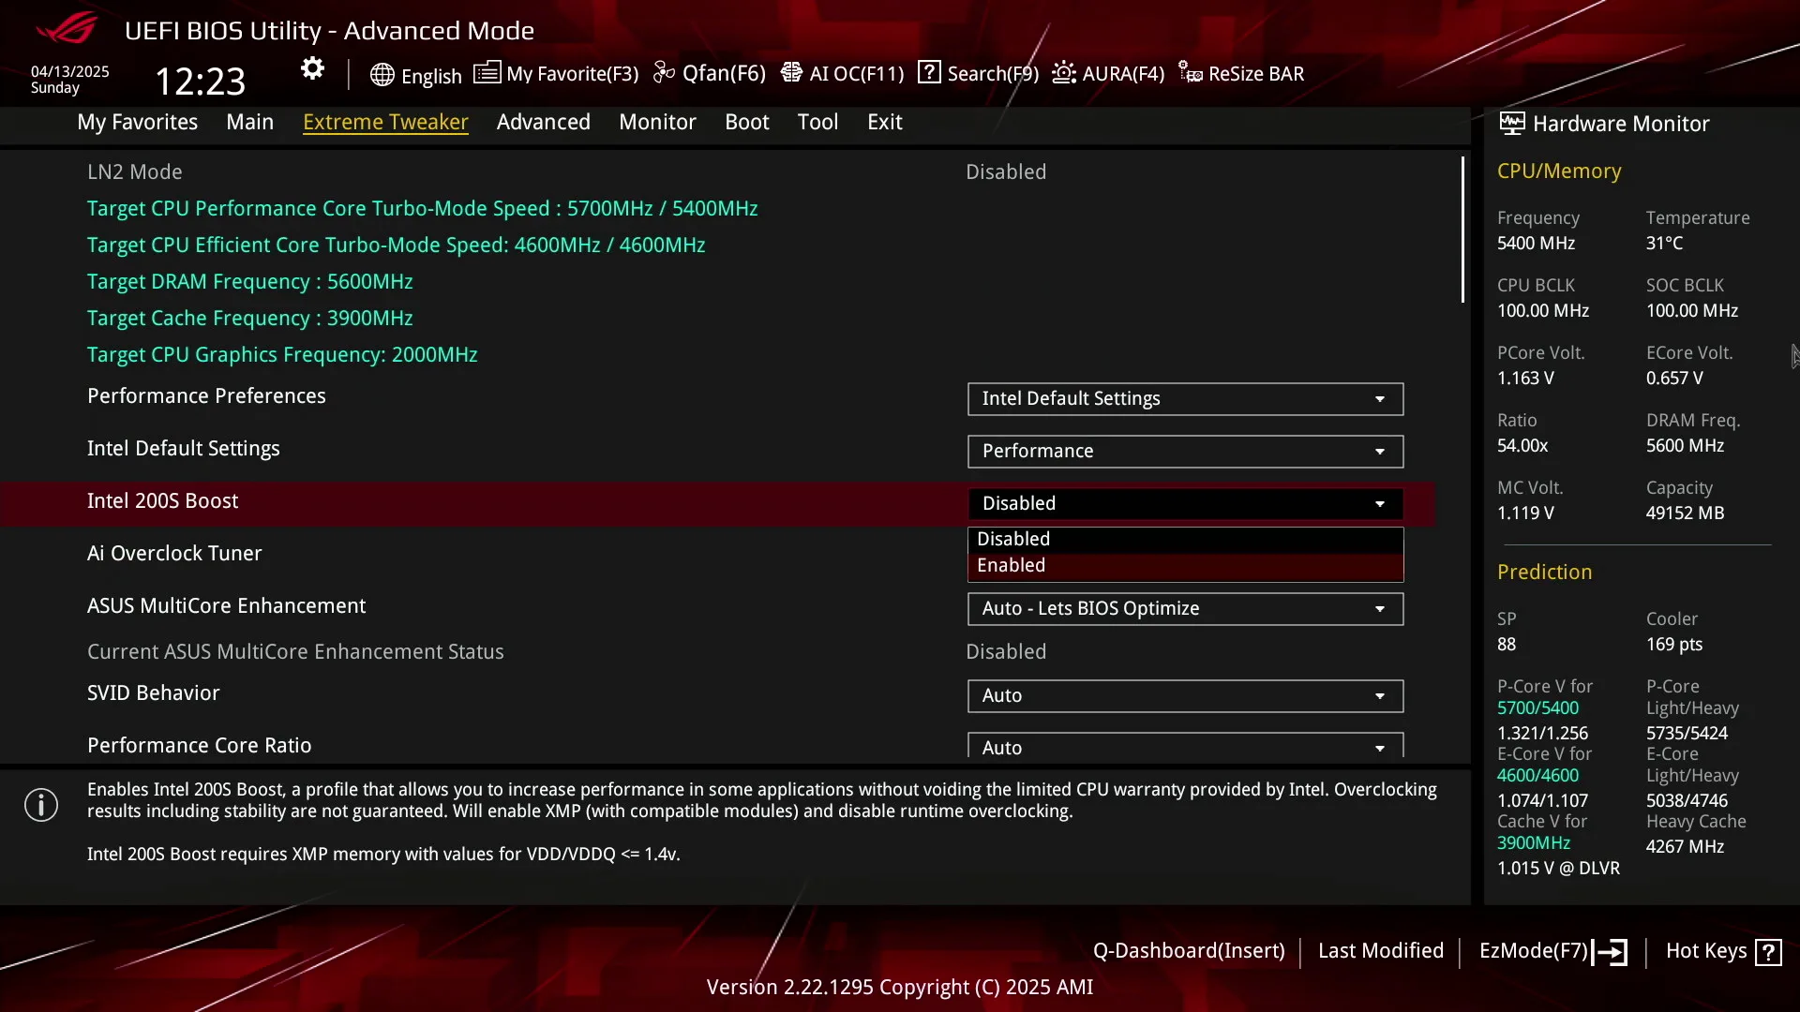This screenshot has height=1012, width=1800.
Task: Select Ai Overclock Tuner row
Action: (x=717, y=553)
